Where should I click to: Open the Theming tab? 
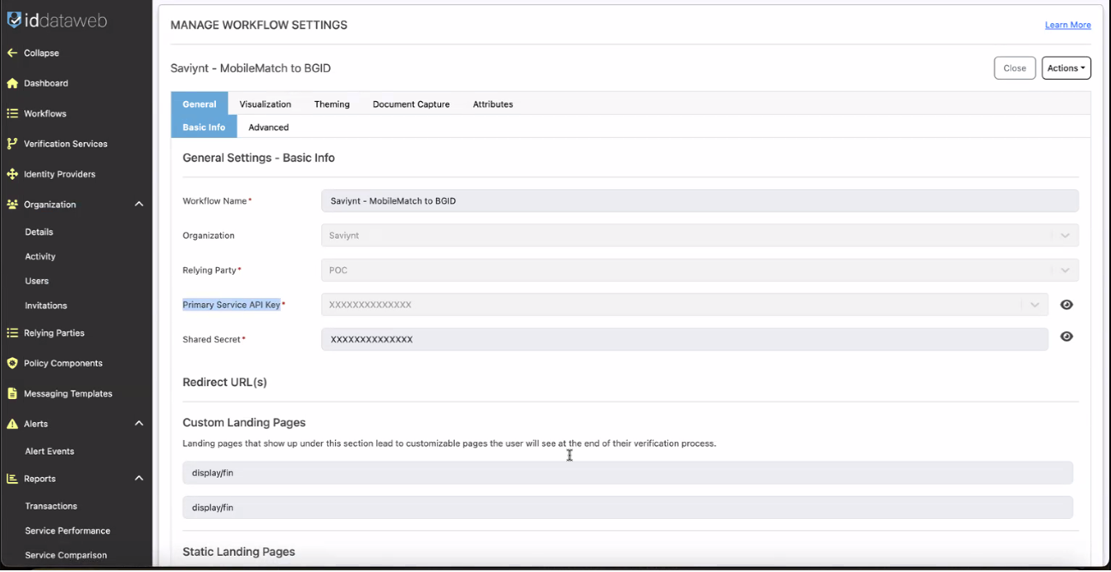click(332, 104)
